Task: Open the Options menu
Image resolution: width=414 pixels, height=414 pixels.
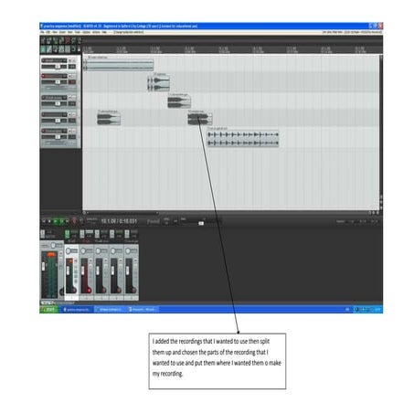Action: tap(87, 32)
